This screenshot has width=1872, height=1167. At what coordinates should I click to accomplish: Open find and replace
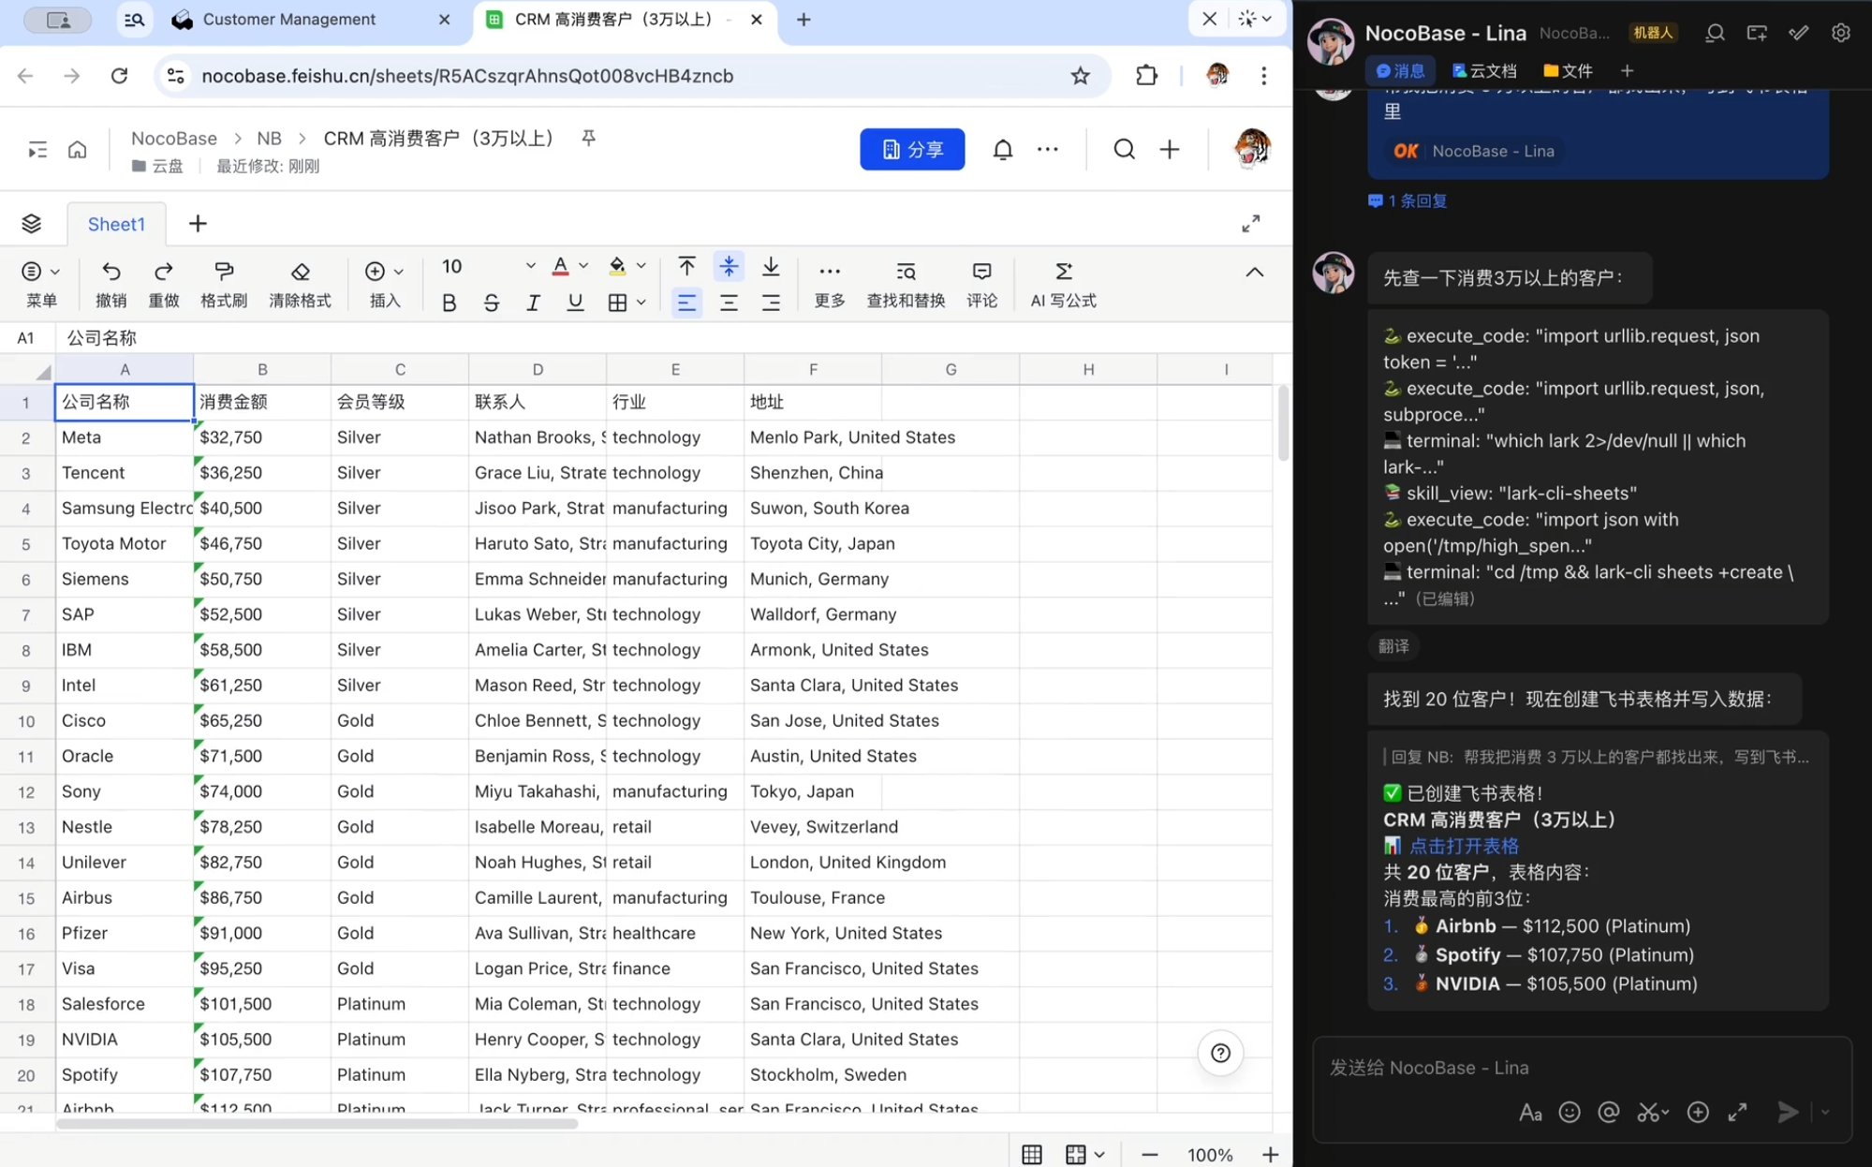point(906,284)
